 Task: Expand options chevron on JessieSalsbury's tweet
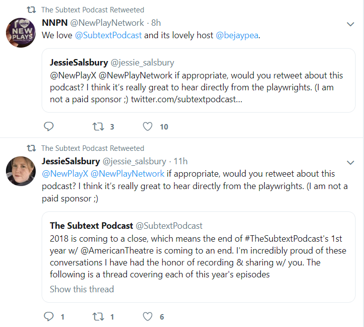[350, 162]
